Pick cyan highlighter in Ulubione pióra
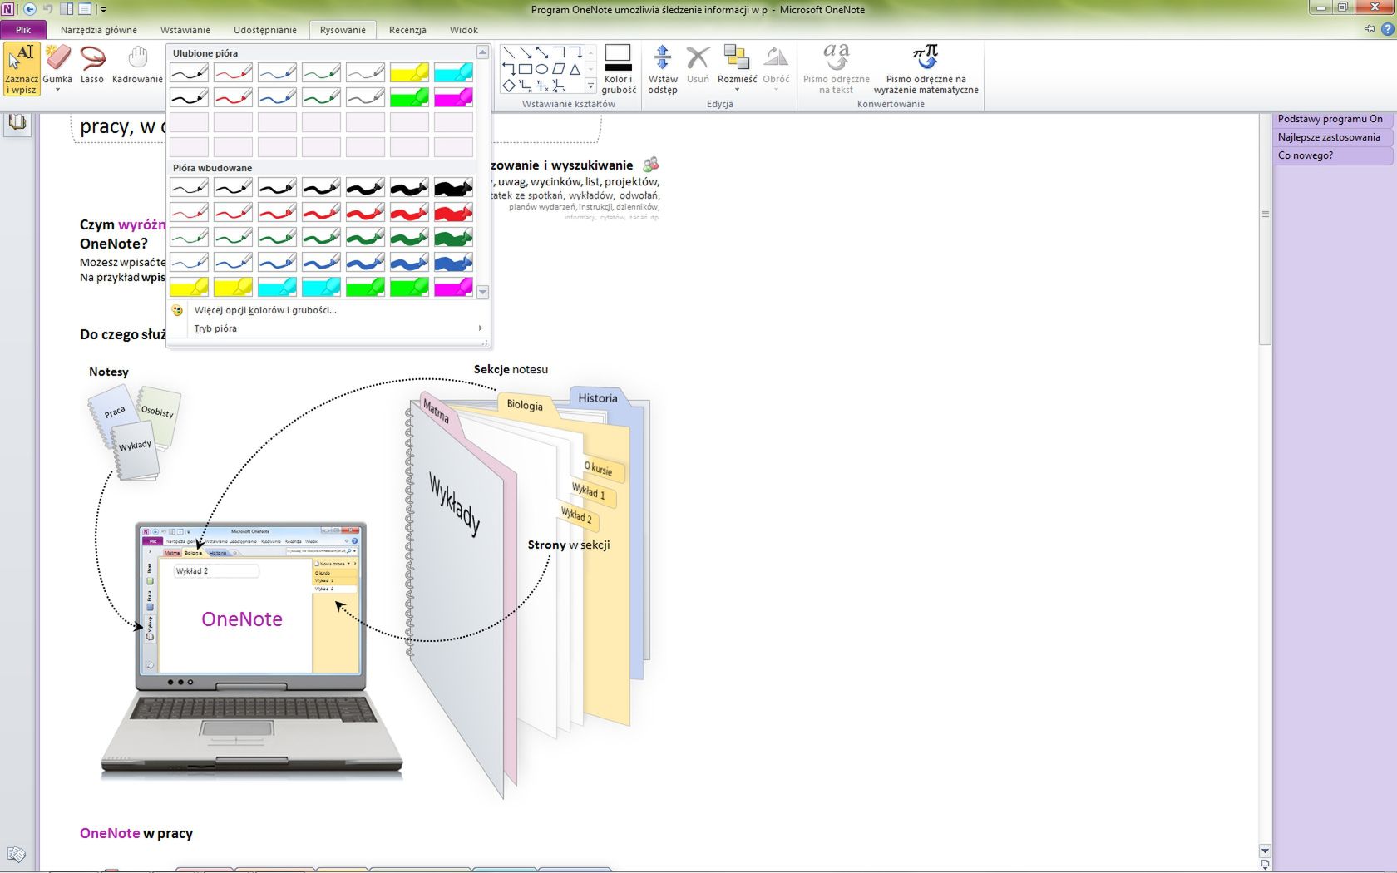 click(x=453, y=73)
